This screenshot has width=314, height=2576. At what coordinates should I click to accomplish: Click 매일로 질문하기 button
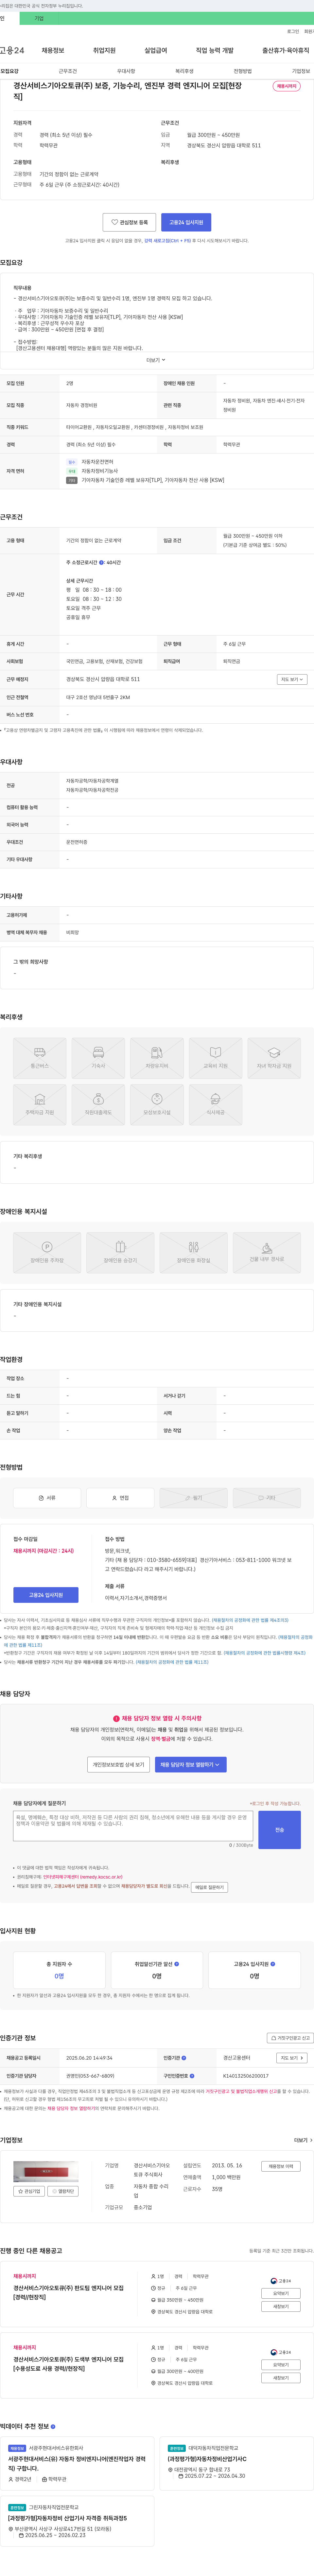point(209,1887)
